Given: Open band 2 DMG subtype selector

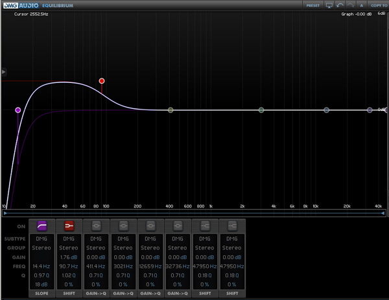Looking at the screenshot, I should point(69,238).
